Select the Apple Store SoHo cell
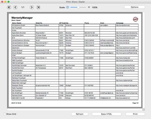The width and height of the screenshot is (151, 119). (23, 35)
